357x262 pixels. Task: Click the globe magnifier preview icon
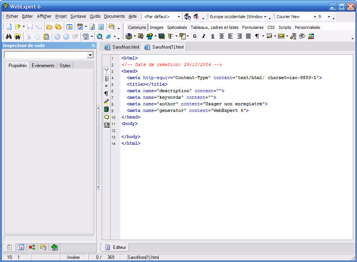tap(99, 36)
